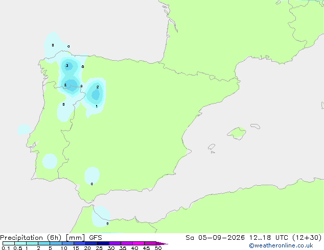The width and height of the screenshot is (324, 250).
Task: Click the Sa 05-09-2026 date text
Action: (215, 238)
